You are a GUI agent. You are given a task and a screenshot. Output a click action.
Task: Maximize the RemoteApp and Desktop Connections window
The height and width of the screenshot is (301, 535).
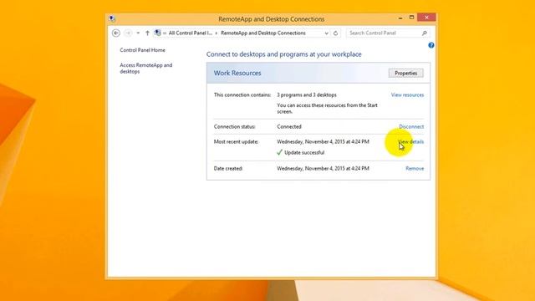[411, 18]
